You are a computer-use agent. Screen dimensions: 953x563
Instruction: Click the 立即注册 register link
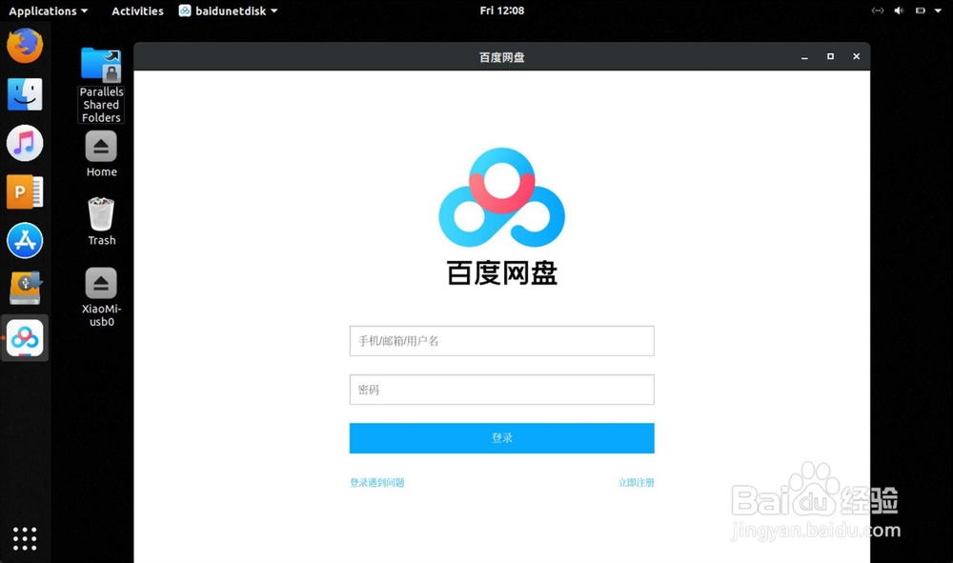point(636,482)
